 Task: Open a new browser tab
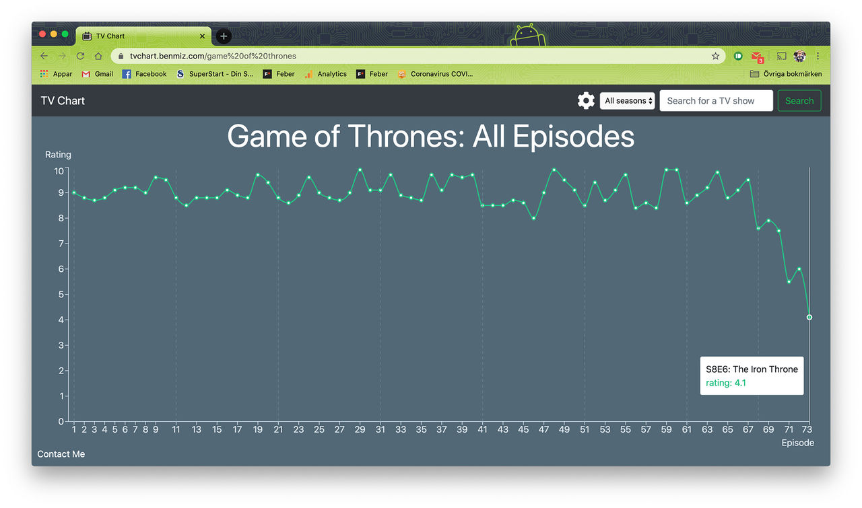(x=224, y=36)
